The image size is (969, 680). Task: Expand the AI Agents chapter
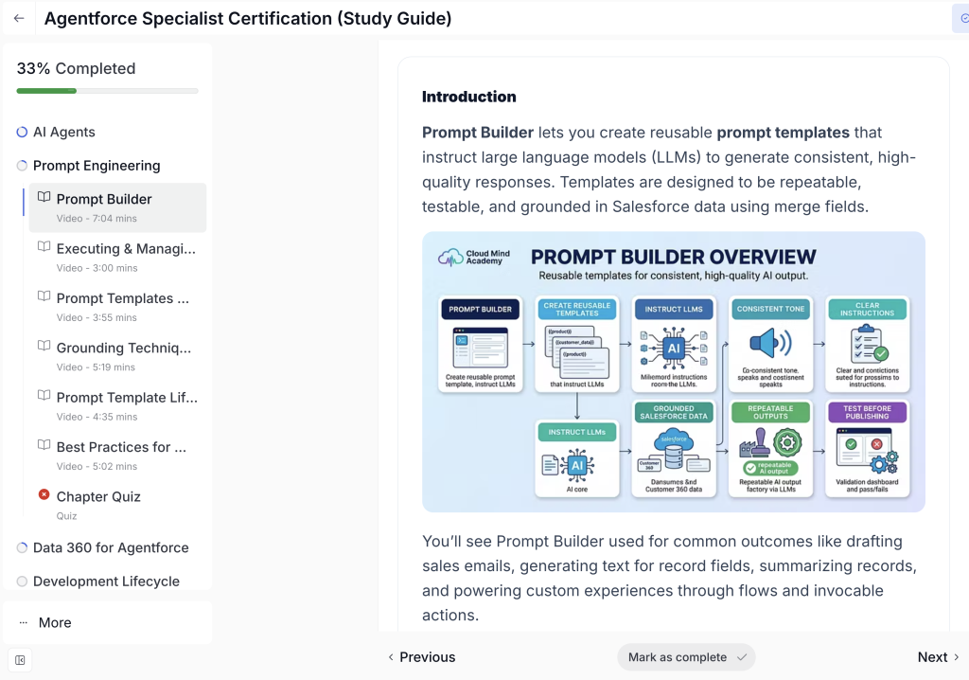tap(63, 132)
